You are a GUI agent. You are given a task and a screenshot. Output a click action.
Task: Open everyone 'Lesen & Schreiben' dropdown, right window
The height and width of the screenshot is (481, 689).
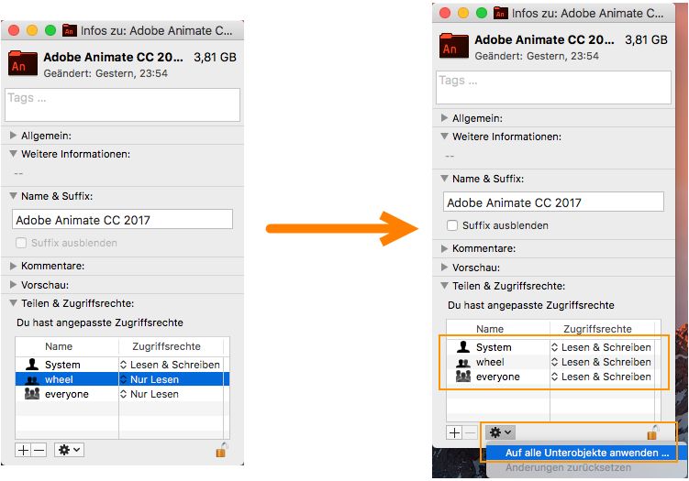pos(601,377)
